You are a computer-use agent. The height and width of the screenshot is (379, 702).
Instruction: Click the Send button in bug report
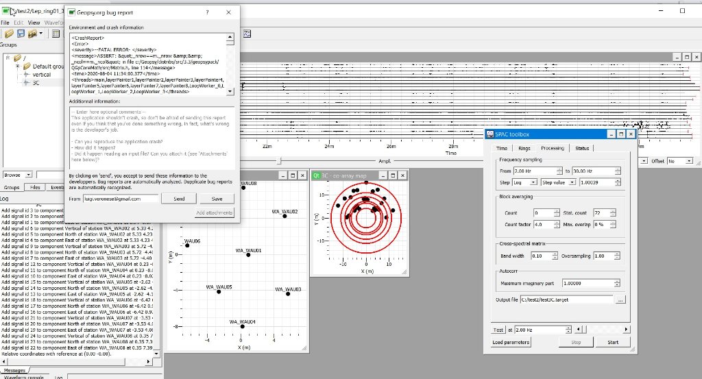(x=178, y=199)
